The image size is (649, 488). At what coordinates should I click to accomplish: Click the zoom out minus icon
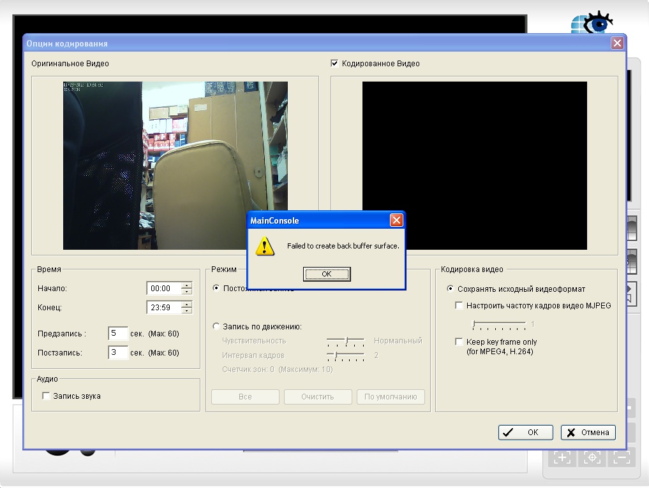click(x=621, y=457)
